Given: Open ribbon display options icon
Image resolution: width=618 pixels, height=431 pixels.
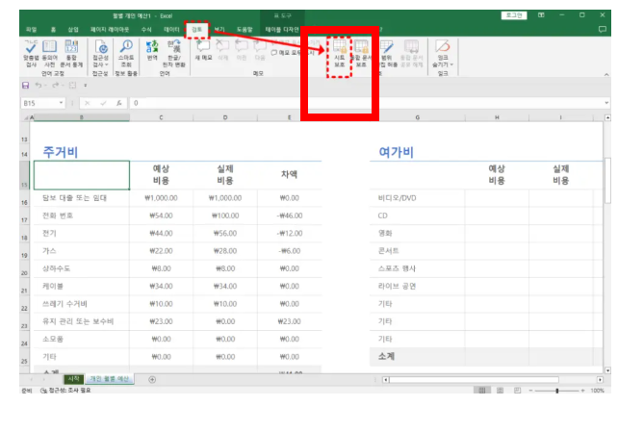Looking at the screenshot, I should (541, 15).
